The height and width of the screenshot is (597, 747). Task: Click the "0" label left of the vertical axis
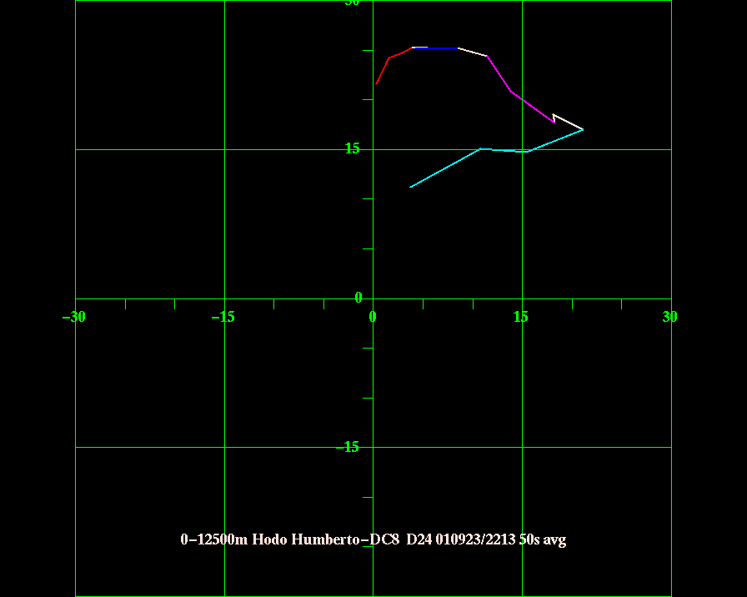pos(358,298)
